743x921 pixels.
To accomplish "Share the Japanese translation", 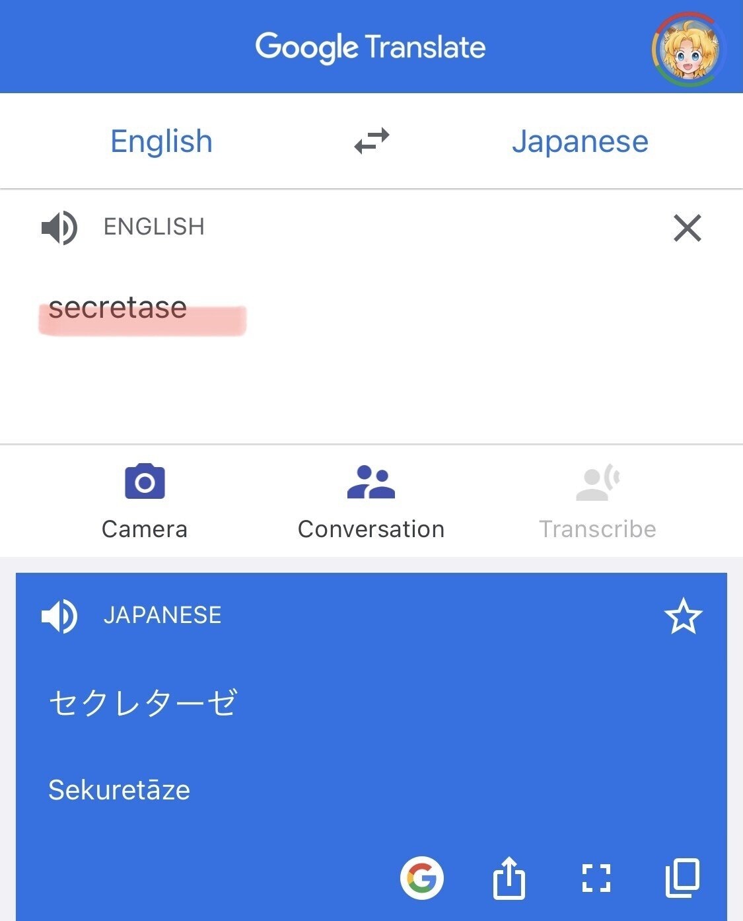I will [509, 878].
